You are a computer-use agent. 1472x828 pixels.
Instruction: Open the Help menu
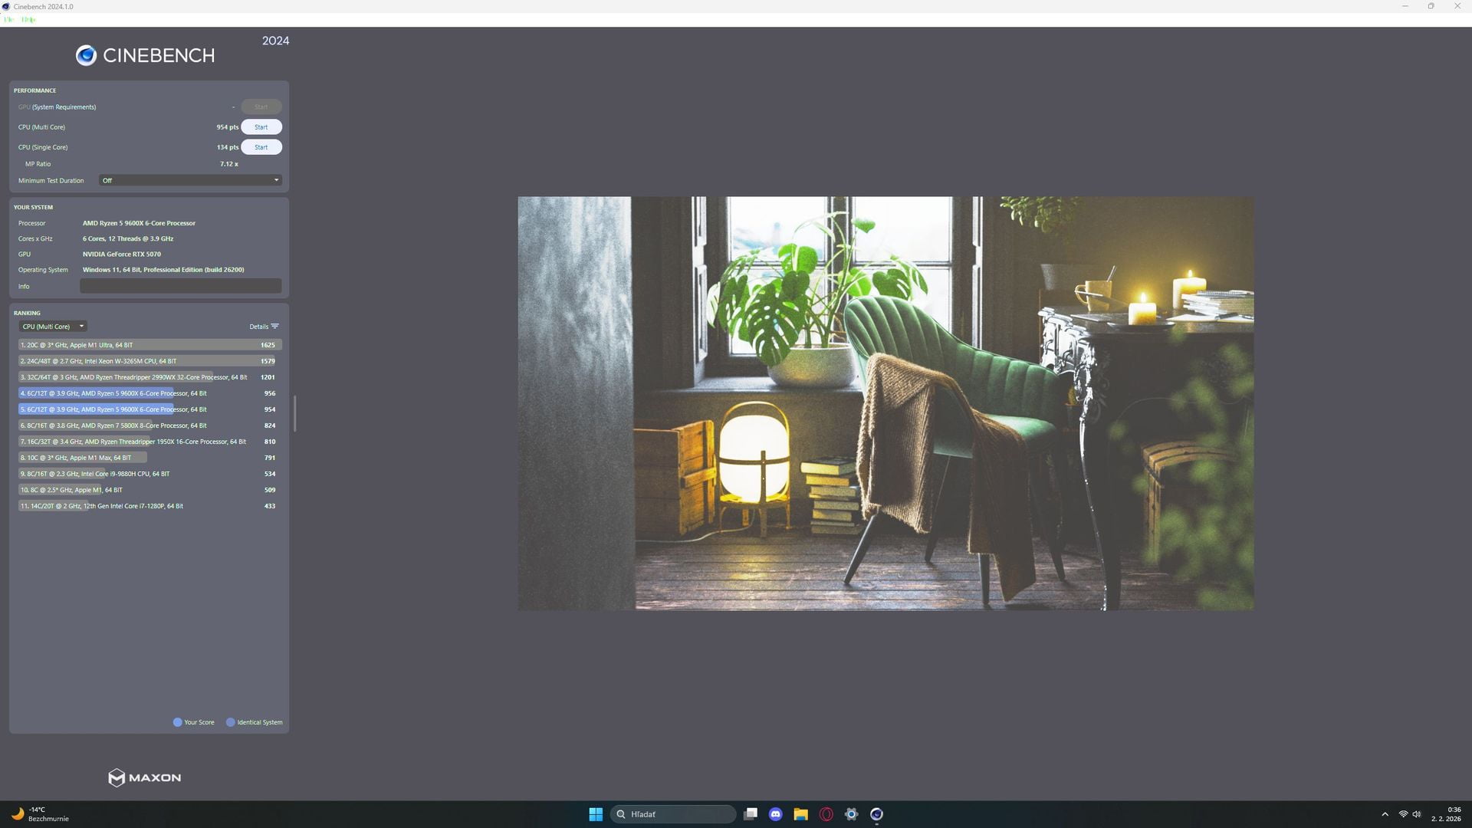click(28, 19)
